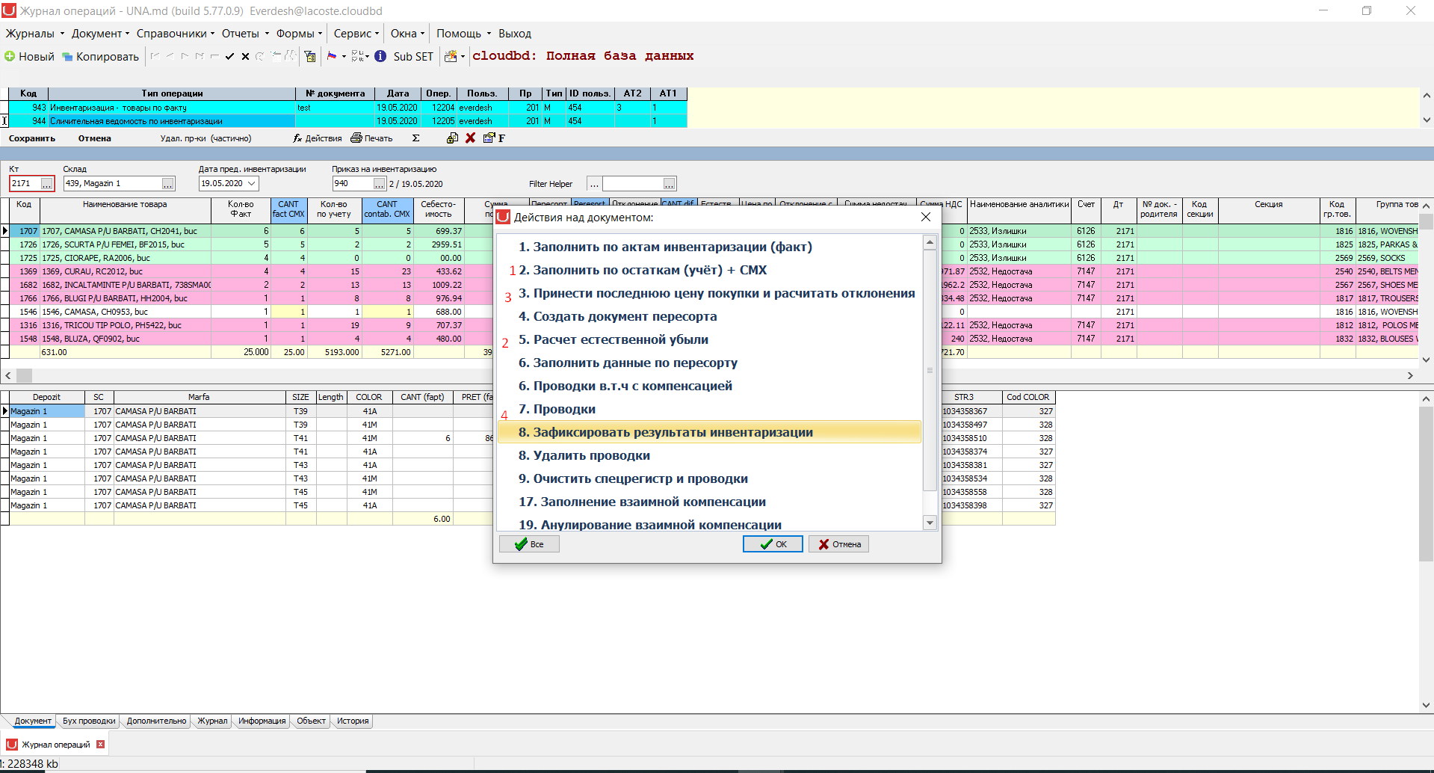Click the ellipsis button for Приказ 940 field
Screen dimensions: 1434x773
(x=380, y=184)
